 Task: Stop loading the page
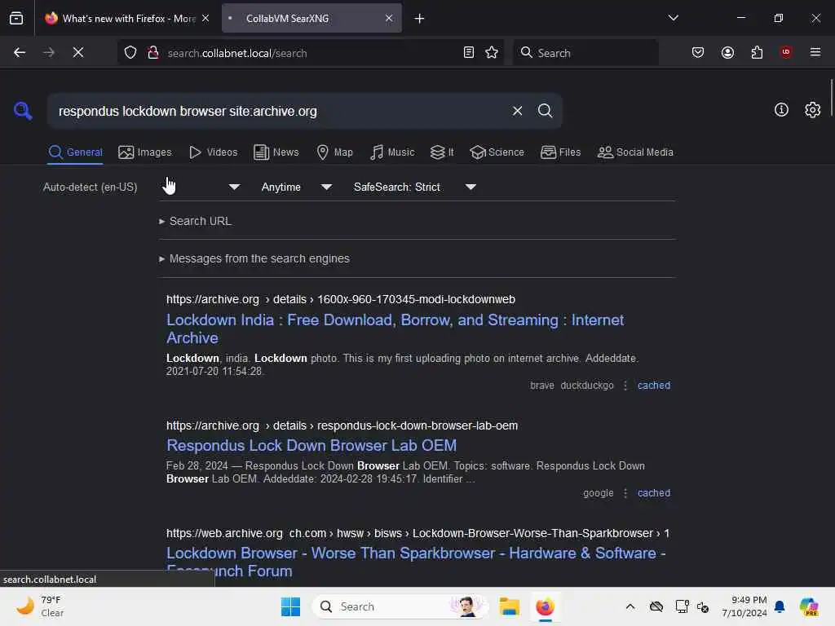(78, 53)
